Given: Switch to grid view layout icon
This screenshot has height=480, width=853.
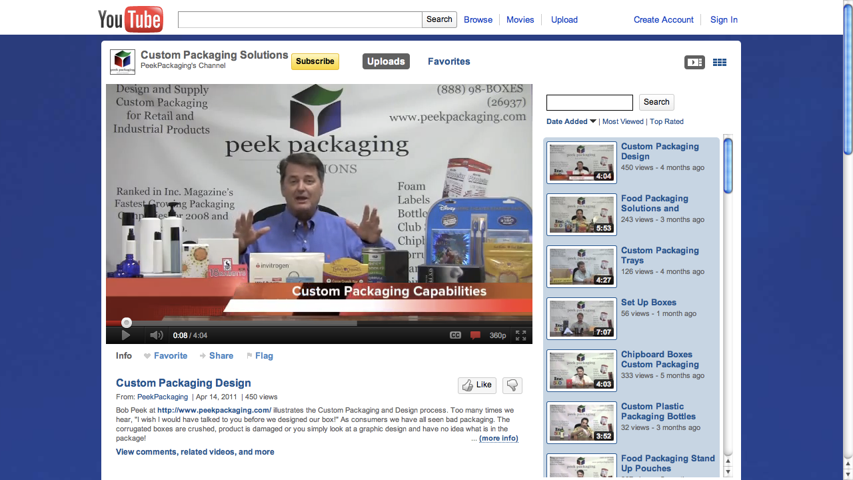Looking at the screenshot, I should [x=720, y=62].
